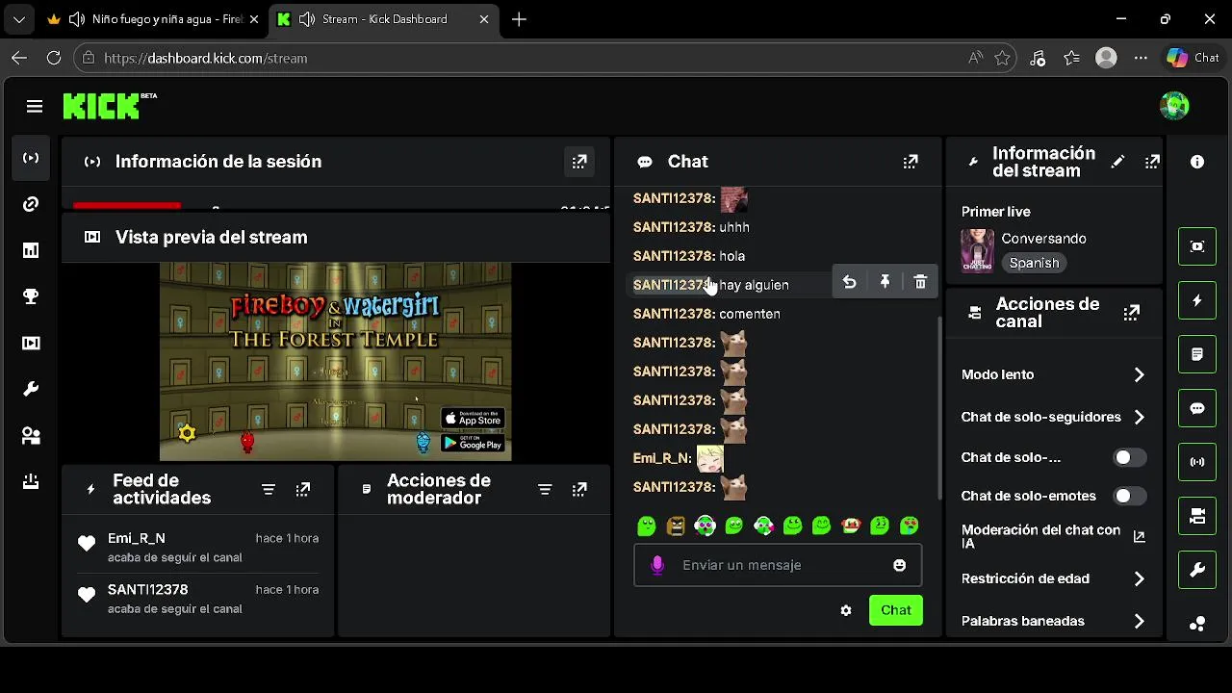Click SANTI12378 username in activity feed

(x=148, y=589)
